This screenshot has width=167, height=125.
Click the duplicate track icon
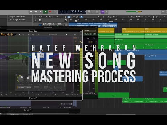pos(40,20)
